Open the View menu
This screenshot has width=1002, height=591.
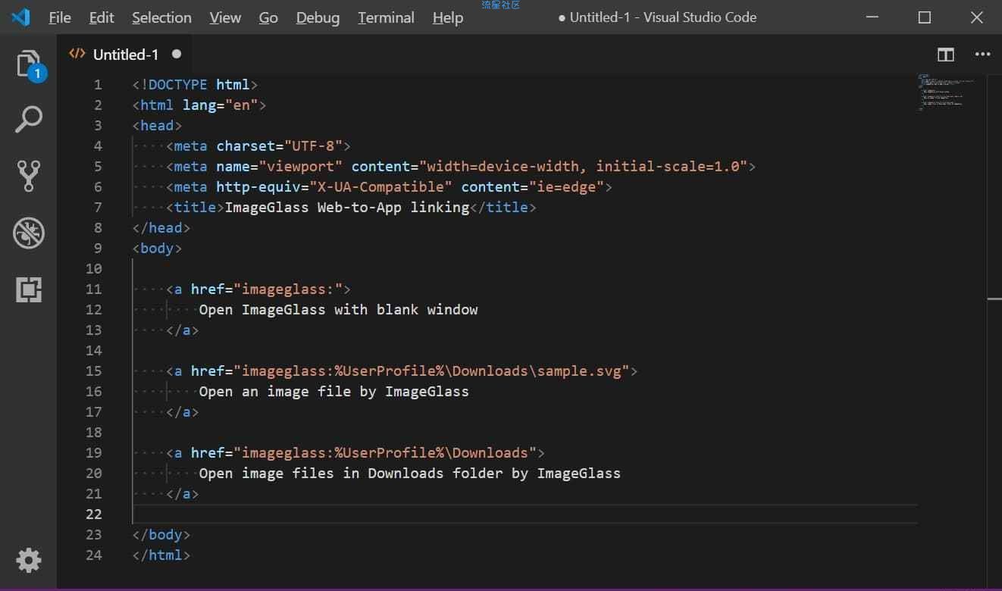(x=225, y=17)
